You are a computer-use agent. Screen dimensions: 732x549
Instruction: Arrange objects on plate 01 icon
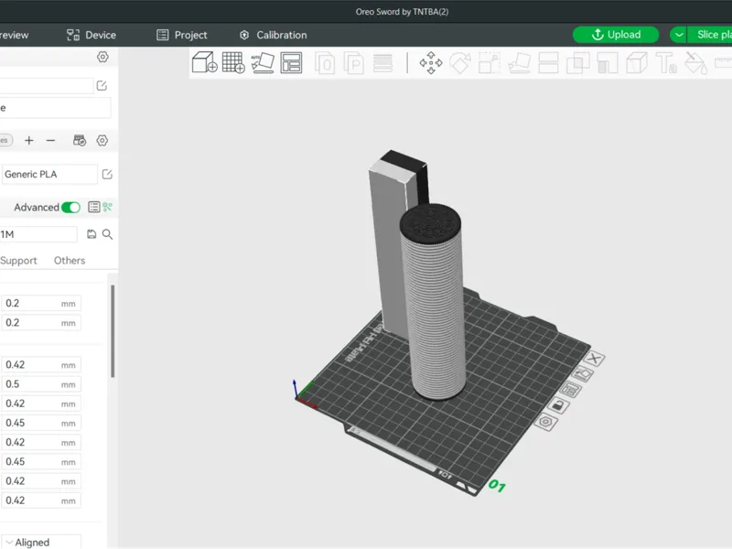(x=570, y=390)
